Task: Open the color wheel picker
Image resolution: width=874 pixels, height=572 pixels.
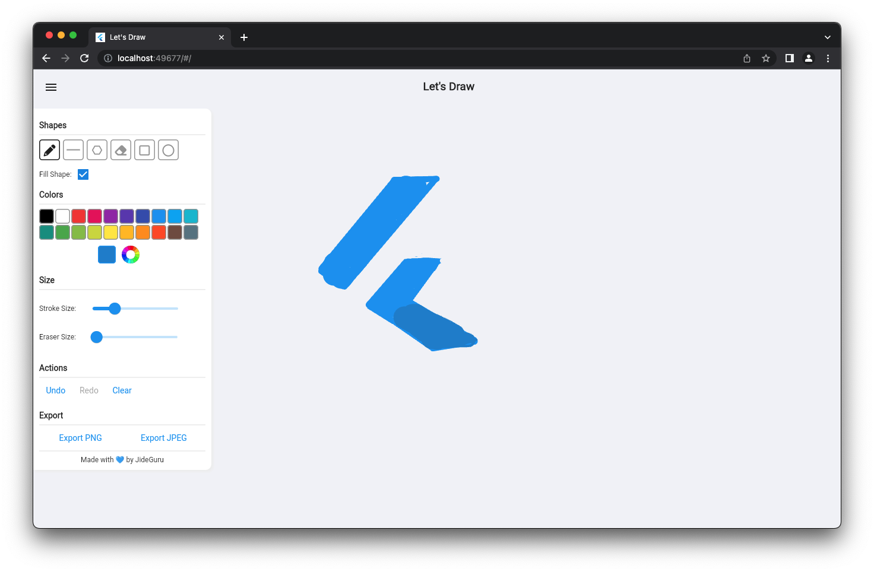Action: click(131, 255)
